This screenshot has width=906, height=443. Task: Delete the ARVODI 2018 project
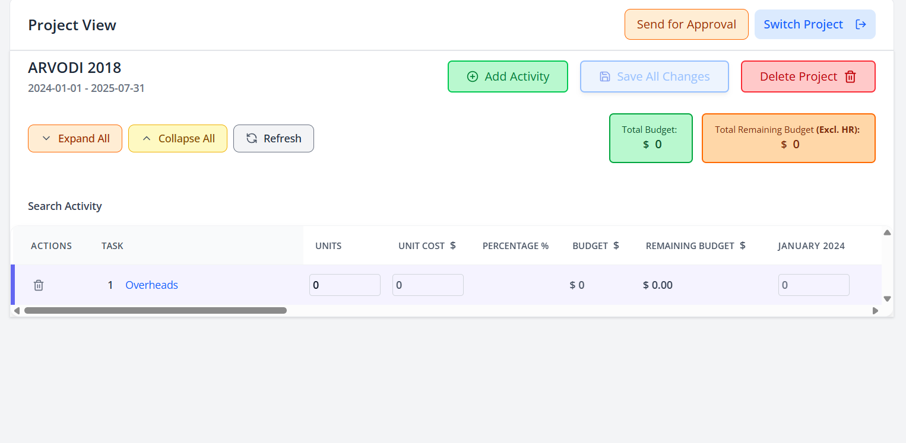point(807,77)
